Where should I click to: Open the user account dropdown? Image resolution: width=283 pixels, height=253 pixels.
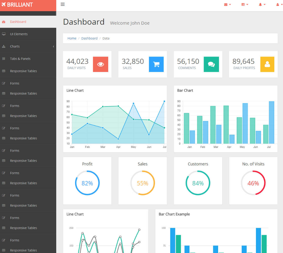279,4
